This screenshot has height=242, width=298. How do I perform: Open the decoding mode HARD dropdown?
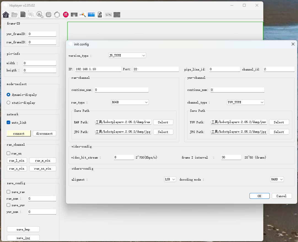pos(277,179)
